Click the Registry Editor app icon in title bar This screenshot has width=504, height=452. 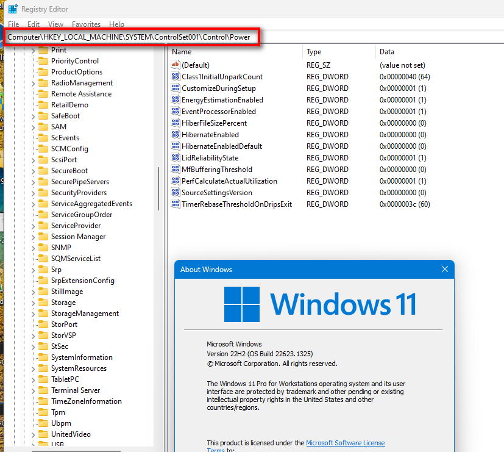[x=13, y=9]
